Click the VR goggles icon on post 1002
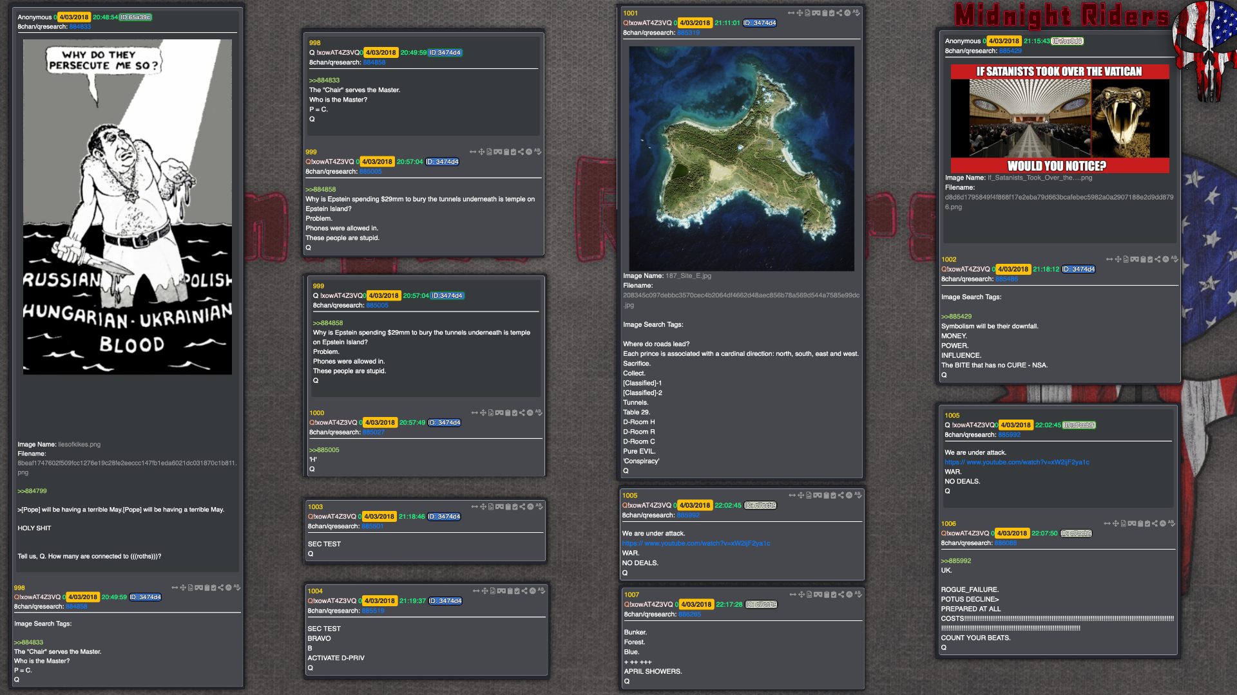 pos(1134,259)
